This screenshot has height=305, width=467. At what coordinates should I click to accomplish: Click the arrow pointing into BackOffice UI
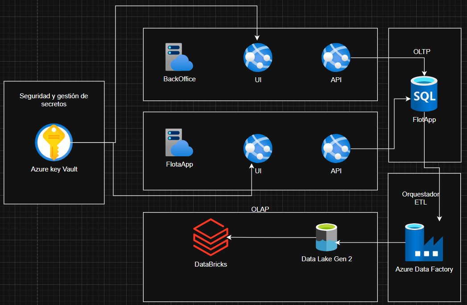(x=257, y=36)
